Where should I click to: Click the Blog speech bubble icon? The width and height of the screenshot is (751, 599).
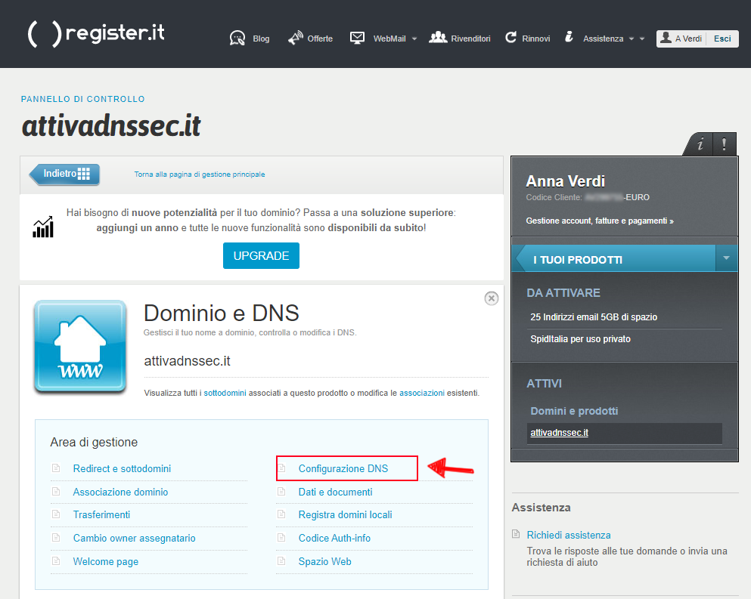237,38
